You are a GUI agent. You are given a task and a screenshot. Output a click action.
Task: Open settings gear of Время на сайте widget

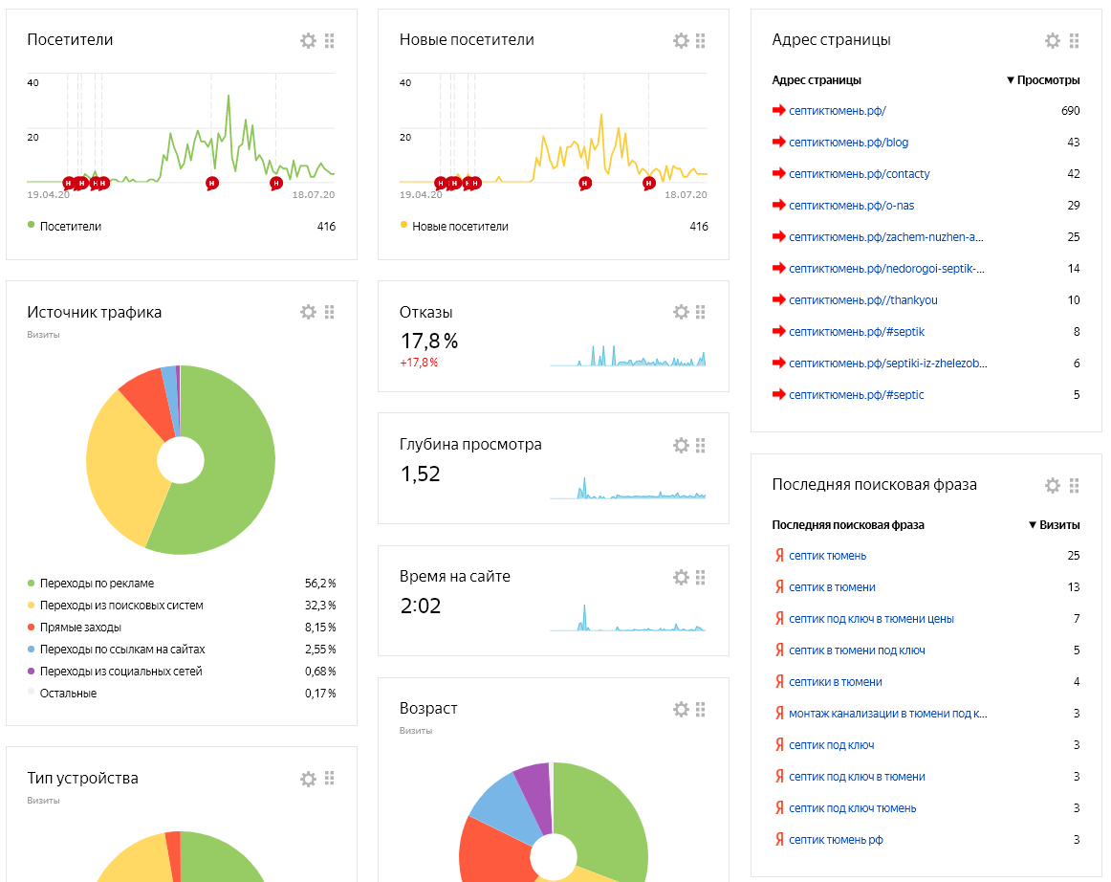(681, 577)
